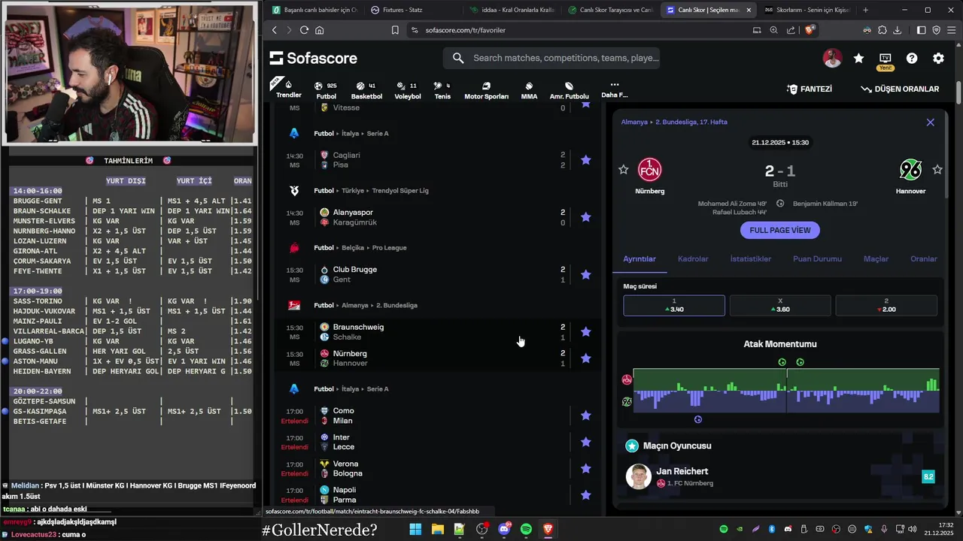Bookmark page with browser bookmark icon

(x=395, y=30)
